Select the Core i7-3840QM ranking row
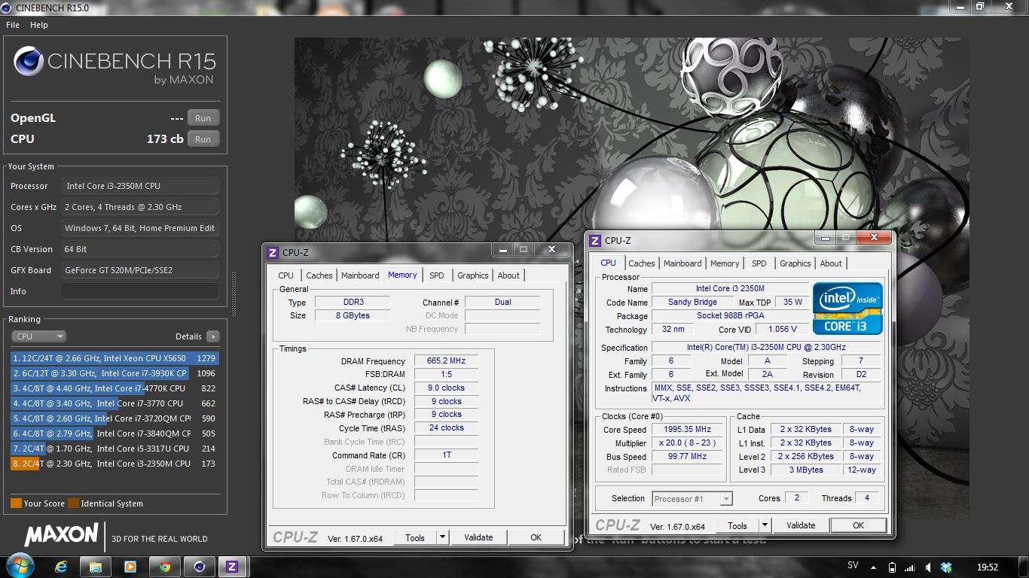Viewport: 1029px width, 578px height. [115, 433]
